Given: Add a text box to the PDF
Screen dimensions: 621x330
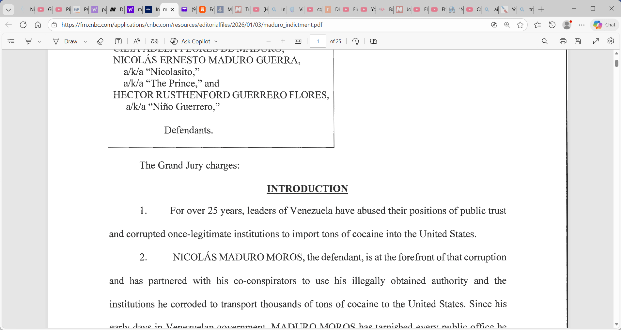Looking at the screenshot, I should click(x=118, y=41).
